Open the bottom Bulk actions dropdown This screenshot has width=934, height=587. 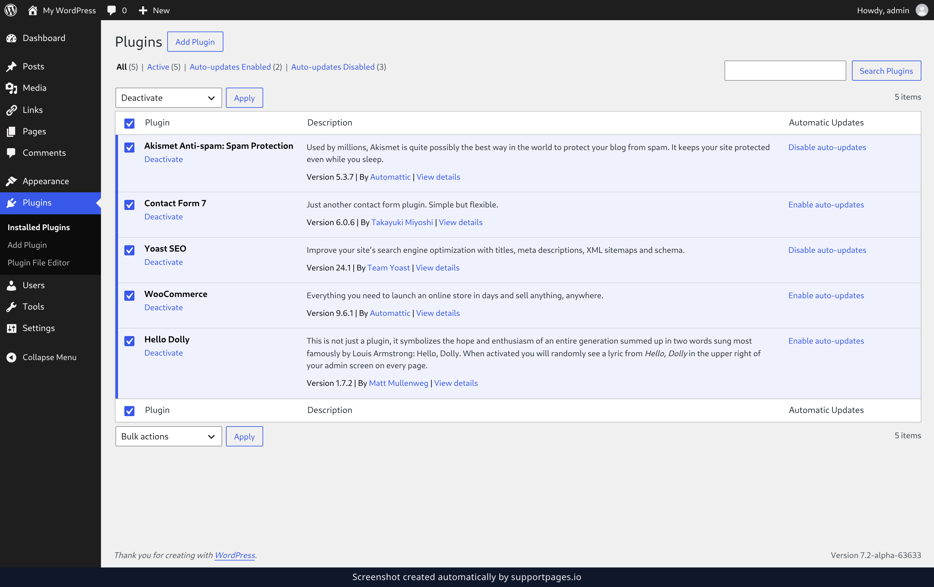[x=168, y=436]
